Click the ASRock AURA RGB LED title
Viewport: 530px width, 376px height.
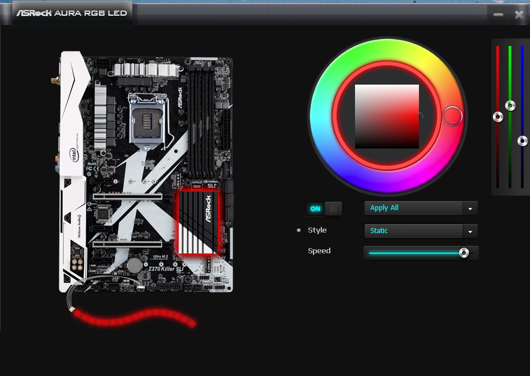(72, 13)
